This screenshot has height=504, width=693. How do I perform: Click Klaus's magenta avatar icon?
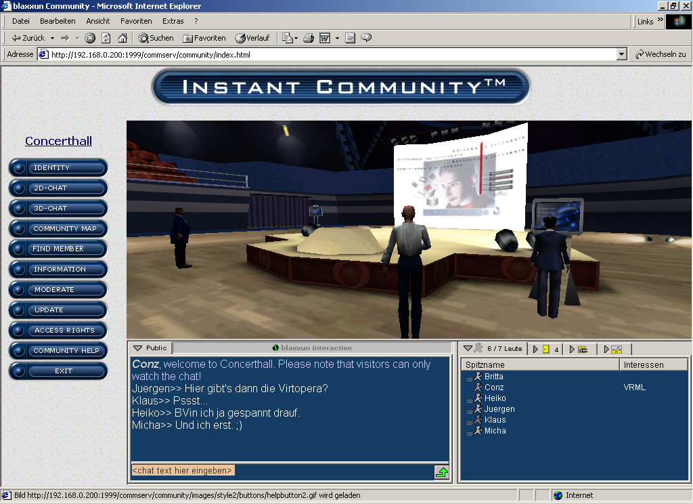(x=478, y=420)
